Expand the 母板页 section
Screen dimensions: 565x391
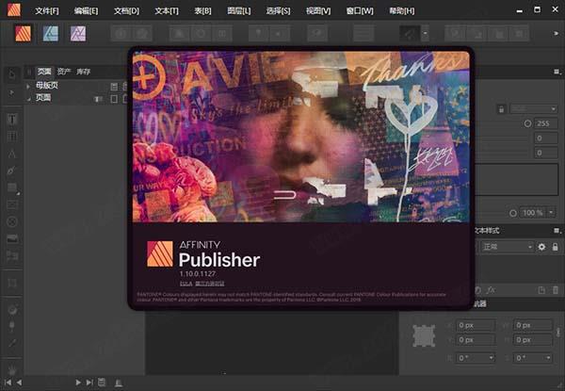point(28,86)
